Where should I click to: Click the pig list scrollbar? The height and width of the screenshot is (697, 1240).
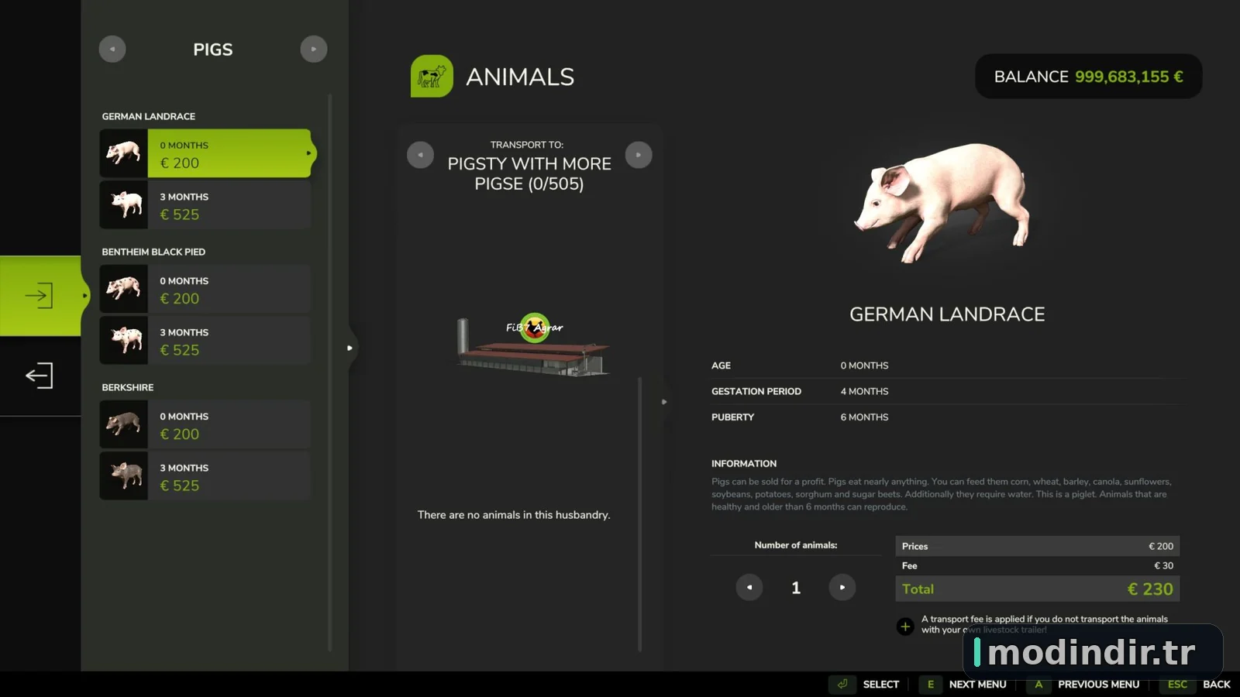(330, 372)
